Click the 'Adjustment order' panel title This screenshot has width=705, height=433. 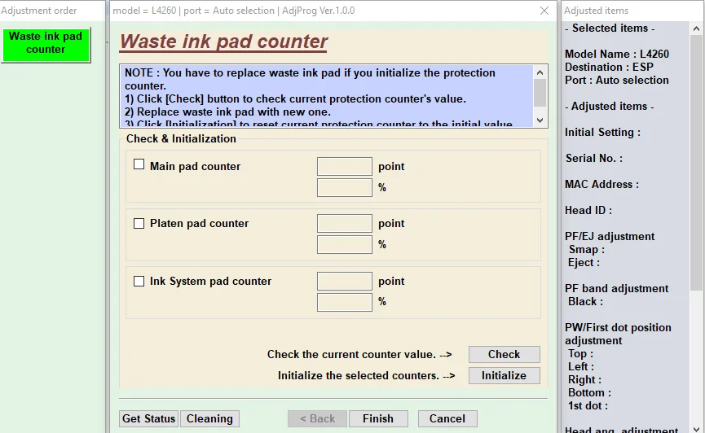click(x=39, y=11)
